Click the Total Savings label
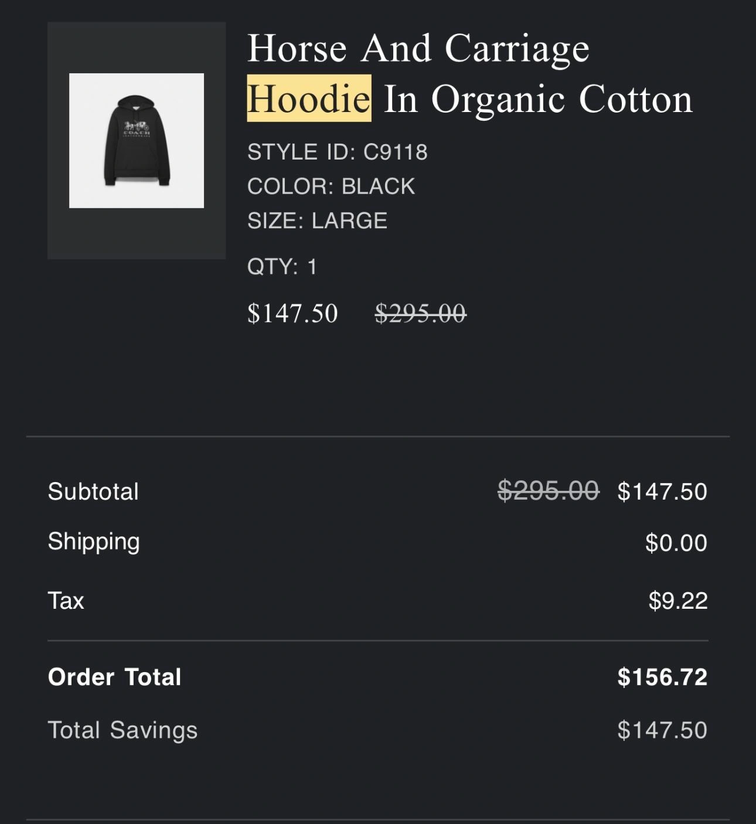 tap(122, 730)
